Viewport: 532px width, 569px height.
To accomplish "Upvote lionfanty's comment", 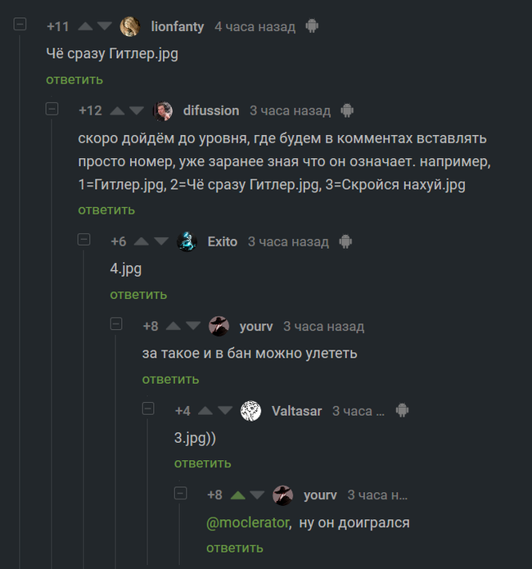I will (85, 26).
